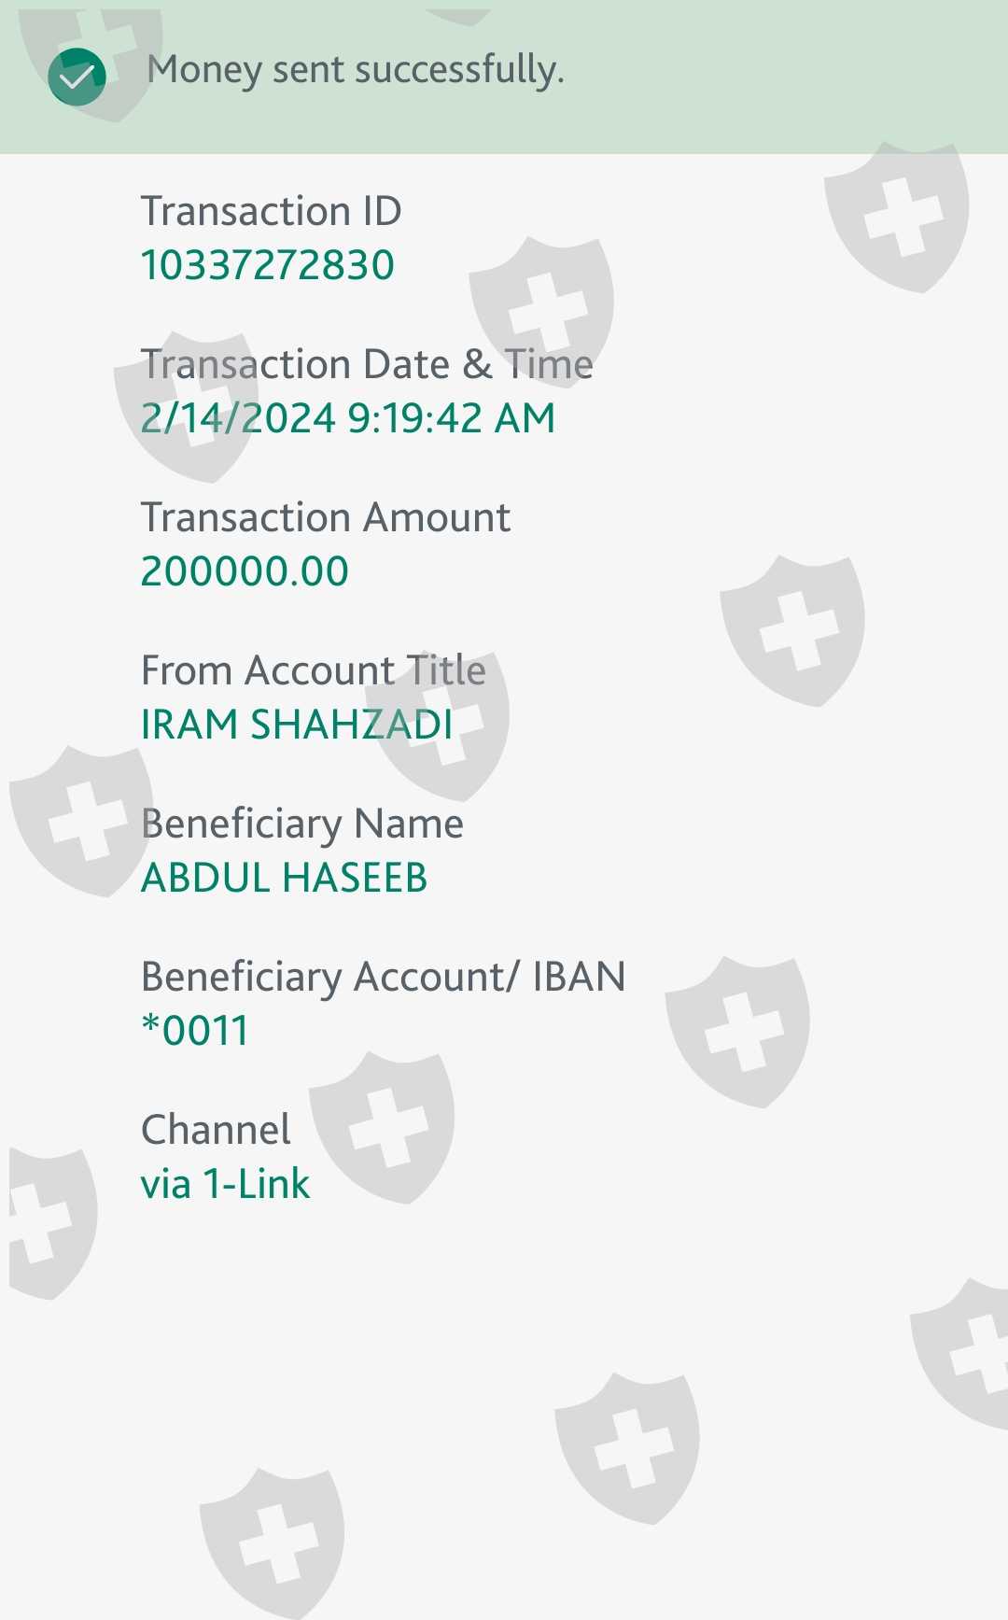Click the From Account Title label

tap(313, 670)
